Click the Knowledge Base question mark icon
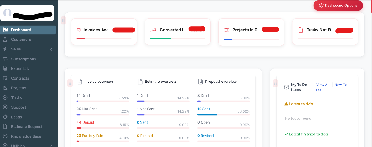The height and width of the screenshot is (147, 372). (5, 136)
